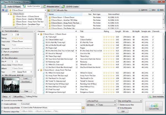This screenshot has width=166, height=115.
Task: Select the Convert to source folder radio button
Action: (x=2, y=101)
